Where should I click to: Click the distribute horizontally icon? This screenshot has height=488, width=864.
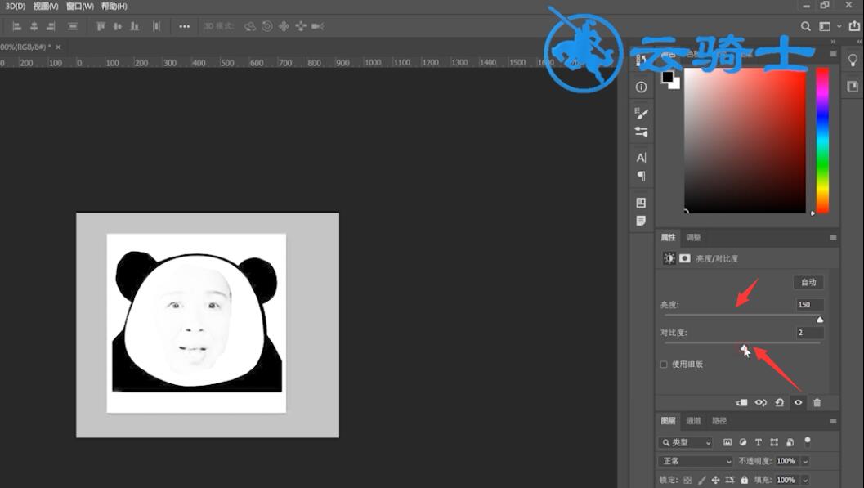(x=156, y=26)
